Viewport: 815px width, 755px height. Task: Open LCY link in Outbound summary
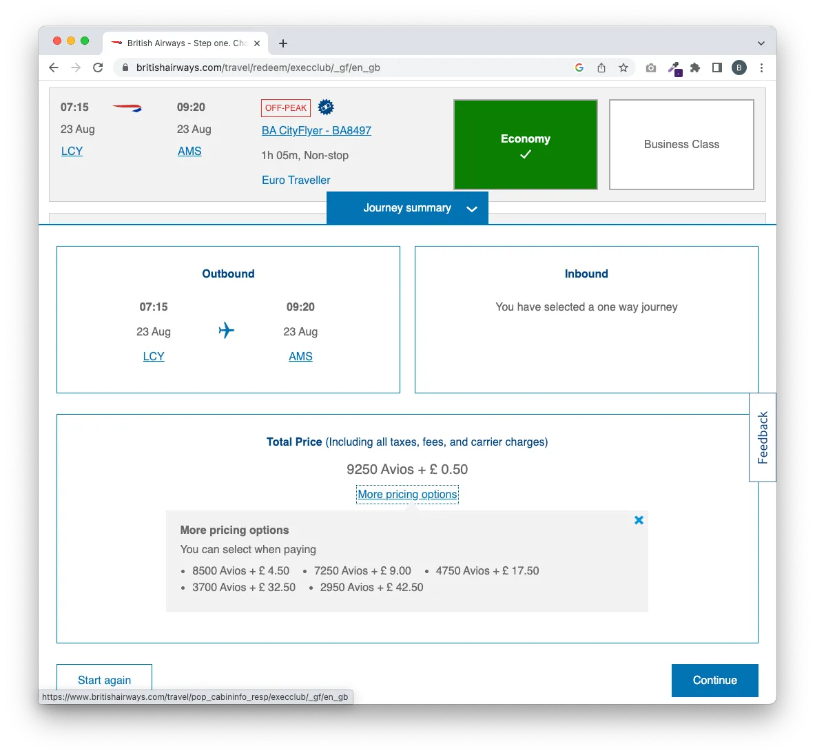tap(154, 356)
